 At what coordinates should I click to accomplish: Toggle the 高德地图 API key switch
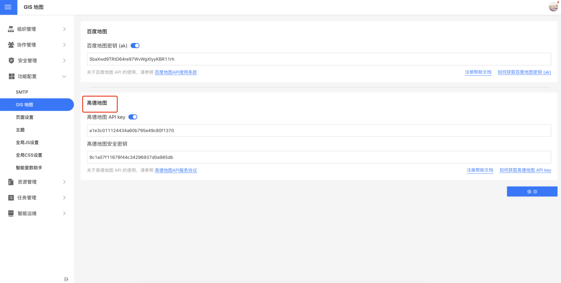(x=133, y=117)
